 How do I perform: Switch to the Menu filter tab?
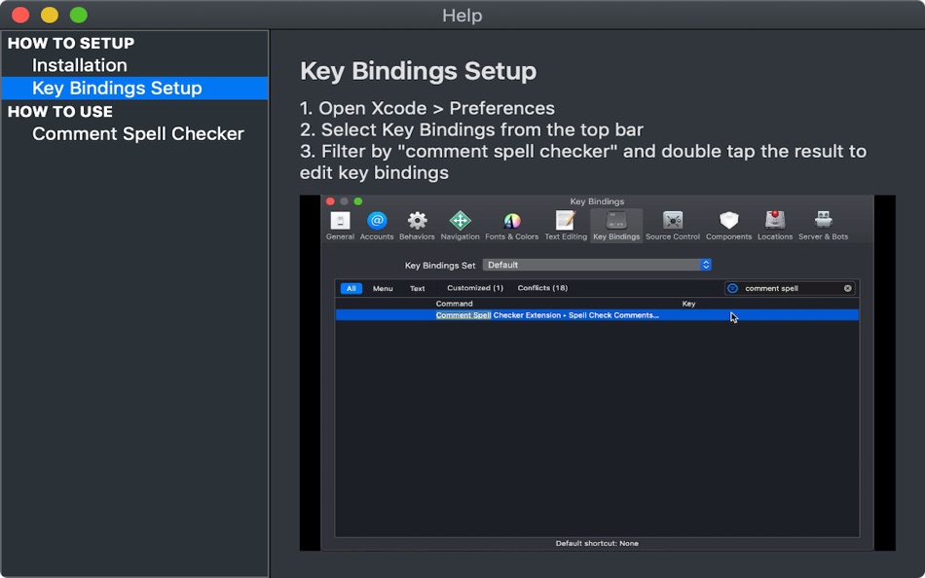[383, 288]
